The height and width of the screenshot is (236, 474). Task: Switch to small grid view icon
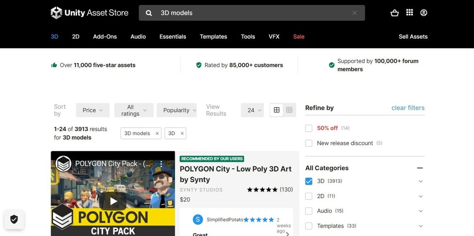(289, 110)
